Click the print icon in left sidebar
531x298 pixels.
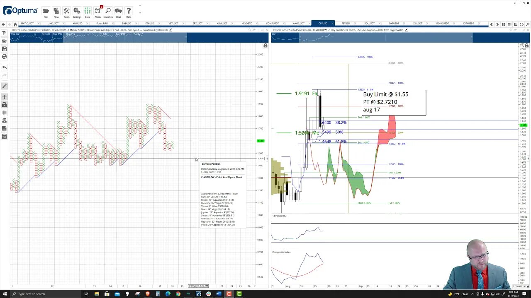point(4,56)
